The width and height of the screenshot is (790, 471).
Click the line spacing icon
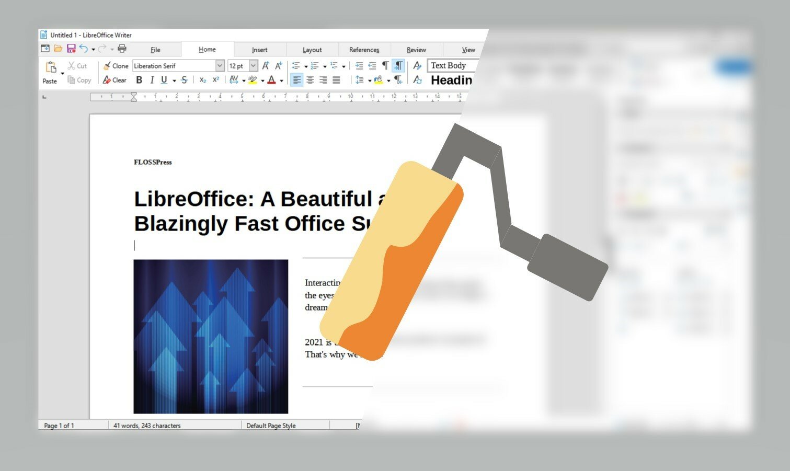(x=360, y=80)
